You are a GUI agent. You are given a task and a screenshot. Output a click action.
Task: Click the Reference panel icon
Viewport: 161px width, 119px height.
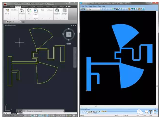[22, 11]
